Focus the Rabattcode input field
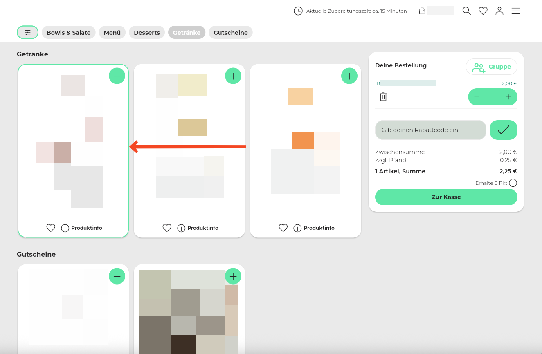 [430, 130]
